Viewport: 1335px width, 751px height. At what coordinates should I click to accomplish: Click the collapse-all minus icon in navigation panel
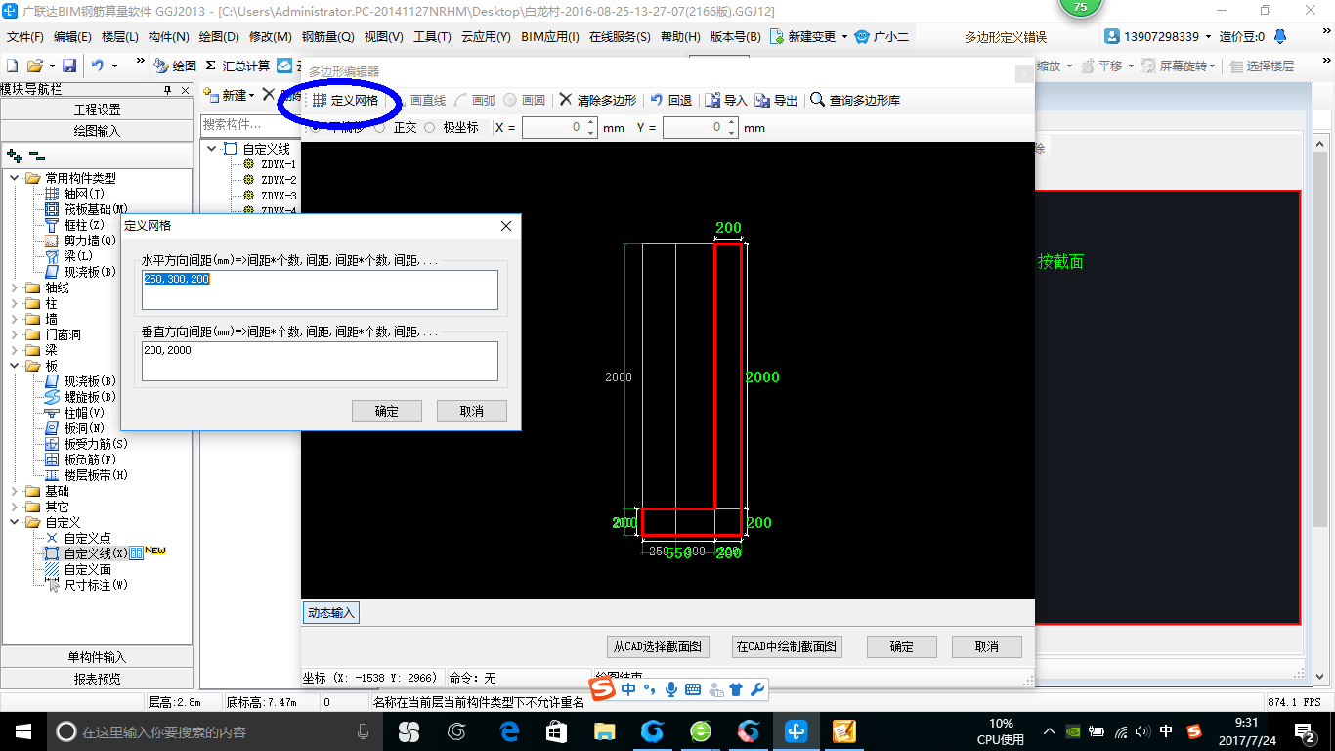point(36,155)
